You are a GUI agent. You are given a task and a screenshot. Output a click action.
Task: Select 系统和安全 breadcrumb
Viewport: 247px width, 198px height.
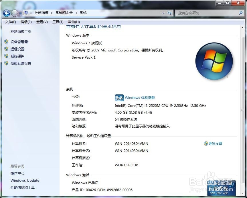pos(64,13)
